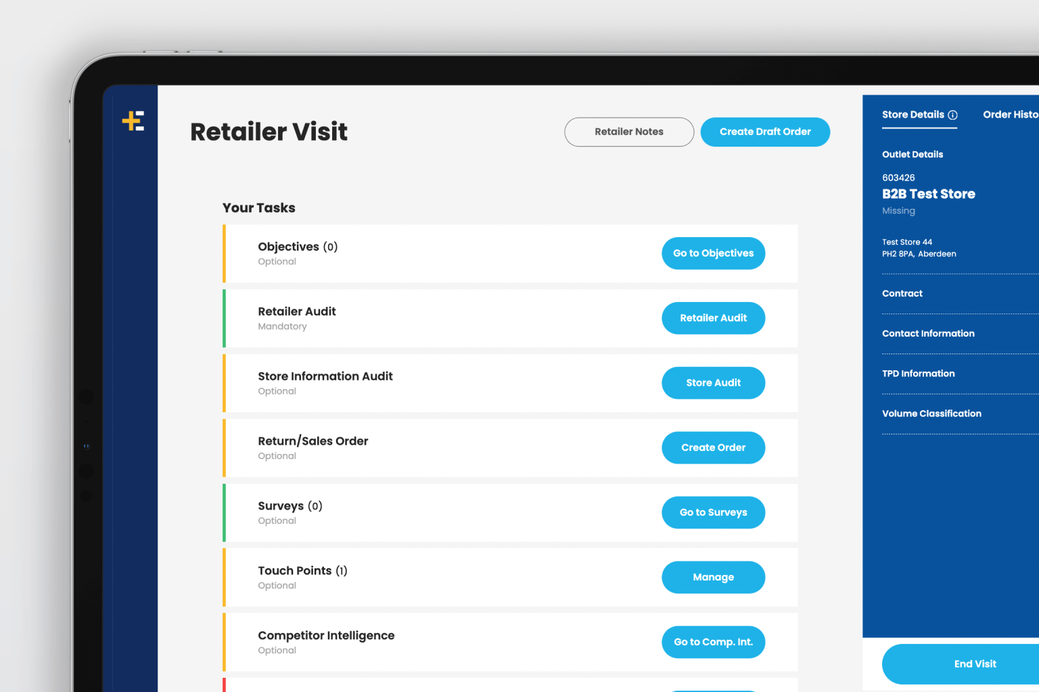1039x692 pixels.
Task: Expand the Contact Information section
Action: click(961, 334)
